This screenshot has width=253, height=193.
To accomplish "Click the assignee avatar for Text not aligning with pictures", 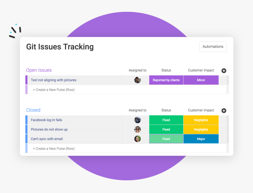I will [x=137, y=80].
